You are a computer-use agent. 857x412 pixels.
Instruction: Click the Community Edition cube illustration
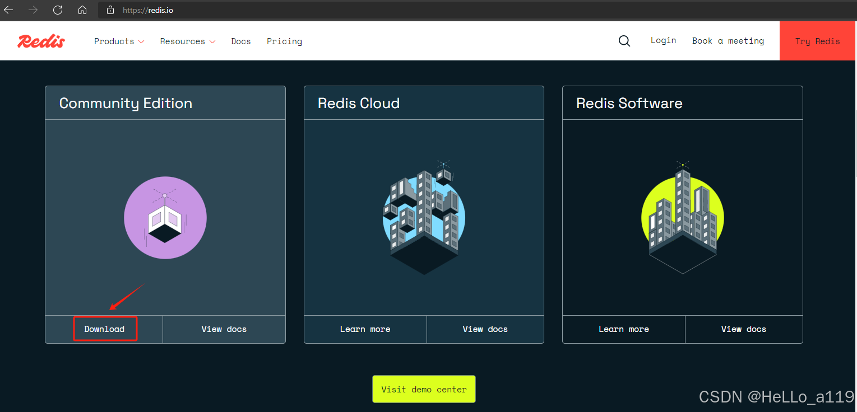165,217
